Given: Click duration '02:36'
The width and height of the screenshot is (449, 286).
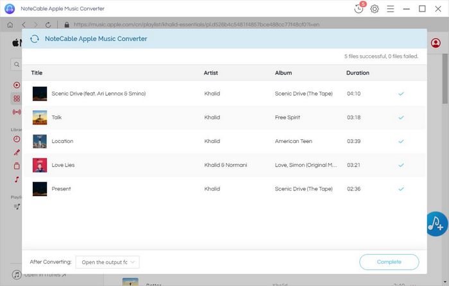Looking at the screenshot, I should click(353, 189).
